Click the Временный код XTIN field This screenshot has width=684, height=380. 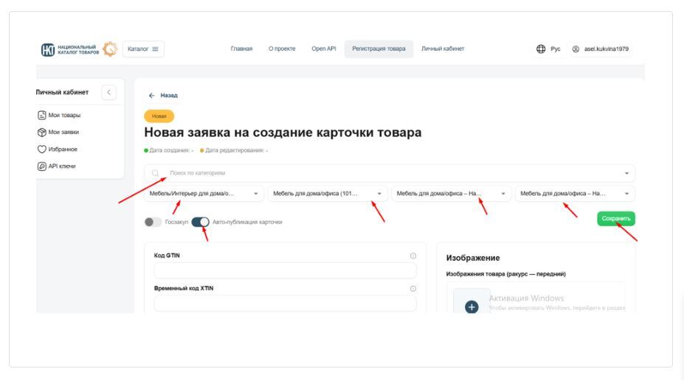click(x=285, y=303)
